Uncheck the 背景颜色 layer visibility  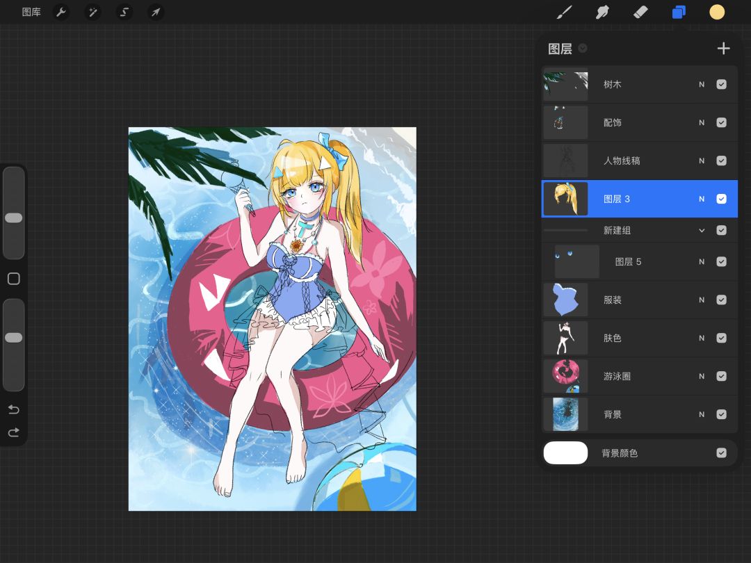coord(721,453)
